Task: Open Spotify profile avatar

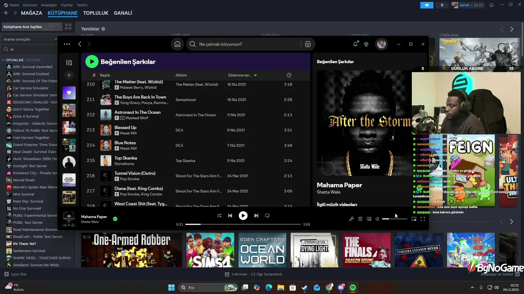Action: (x=382, y=44)
